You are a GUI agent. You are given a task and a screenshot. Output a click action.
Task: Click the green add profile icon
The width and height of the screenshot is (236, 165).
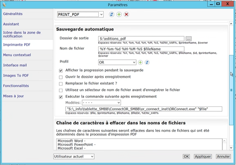click(140, 62)
